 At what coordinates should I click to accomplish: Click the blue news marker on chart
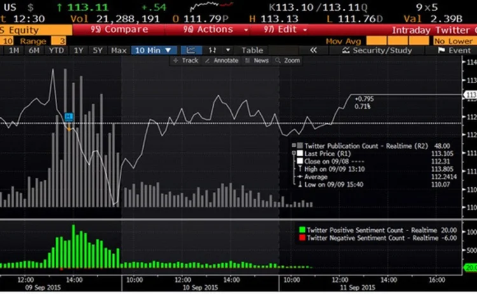[69, 116]
